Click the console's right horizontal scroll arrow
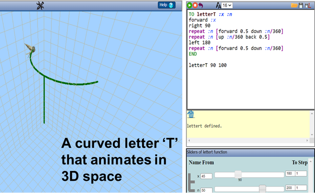Screen dimensions: 315x193 (x=307, y=141)
